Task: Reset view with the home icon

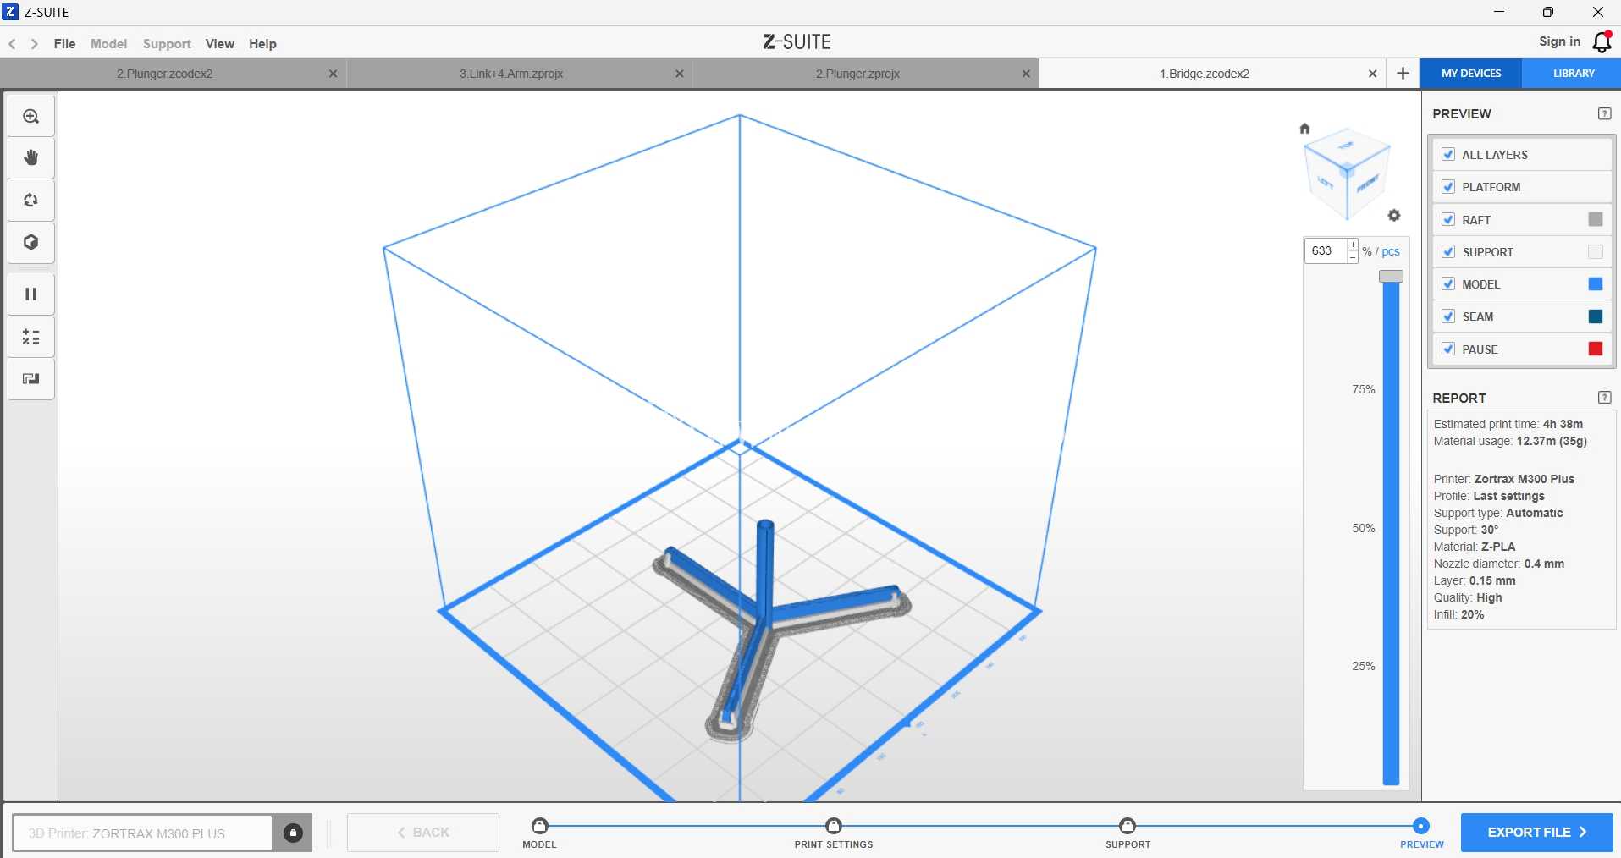Action: tap(1304, 129)
